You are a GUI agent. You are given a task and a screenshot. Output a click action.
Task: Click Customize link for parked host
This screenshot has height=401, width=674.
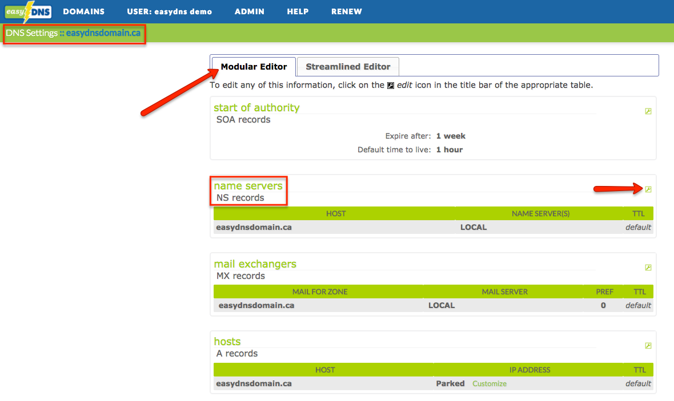(489, 383)
